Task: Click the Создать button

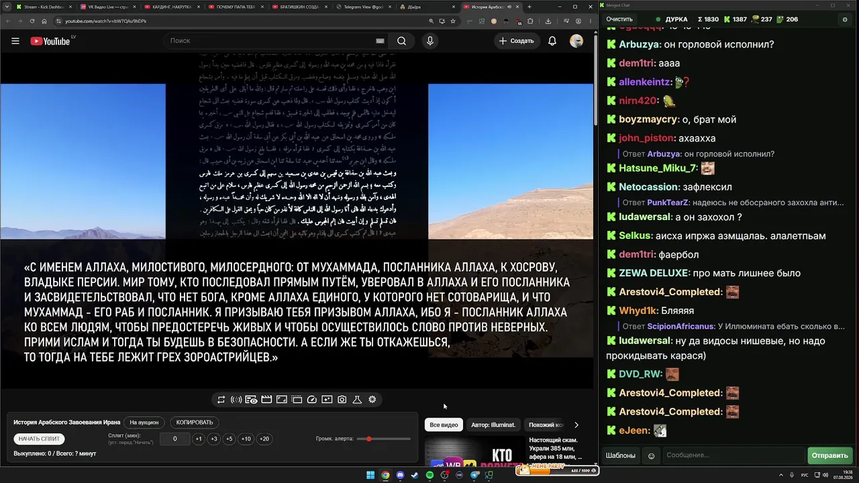Action: tap(516, 41)
